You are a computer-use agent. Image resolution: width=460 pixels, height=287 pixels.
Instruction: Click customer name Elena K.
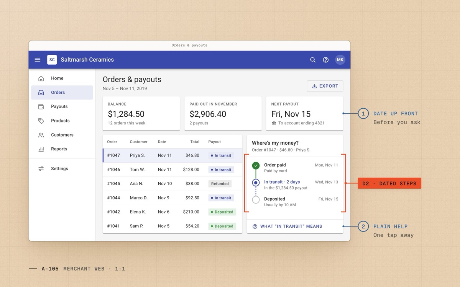pos(138,212)
